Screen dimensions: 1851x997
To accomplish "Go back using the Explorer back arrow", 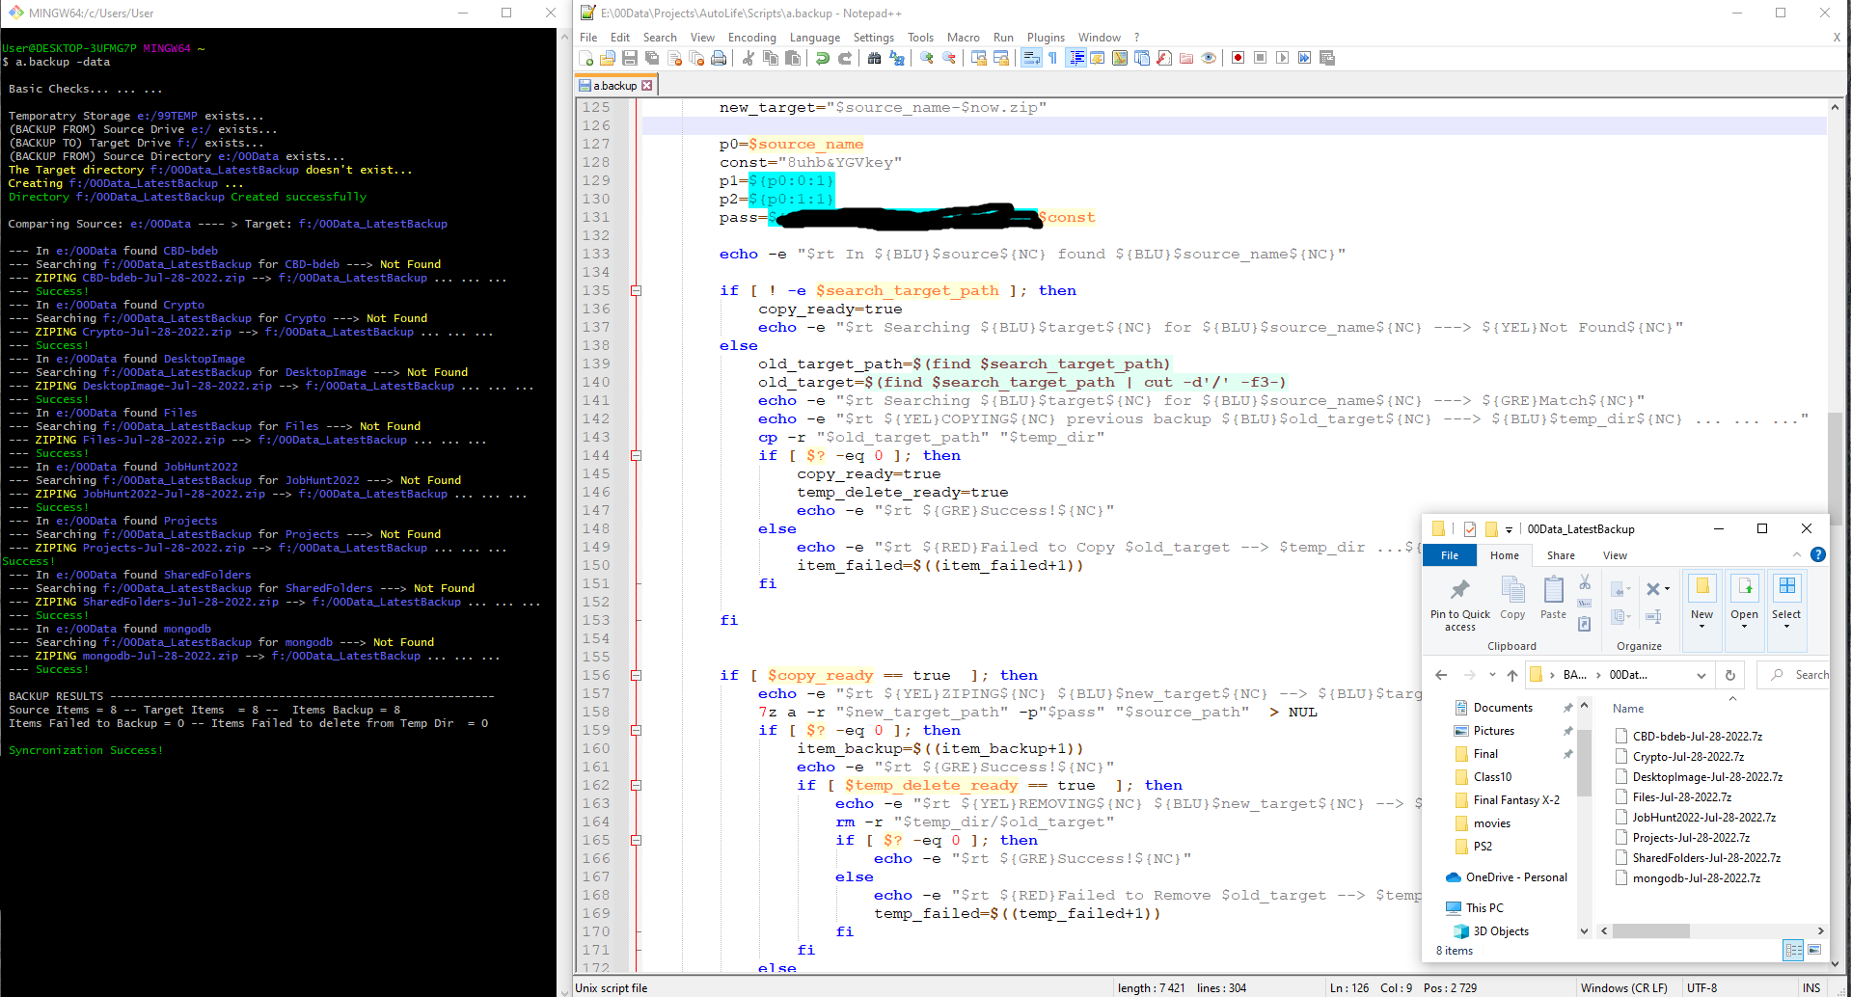I will (x=1441, y=675).
